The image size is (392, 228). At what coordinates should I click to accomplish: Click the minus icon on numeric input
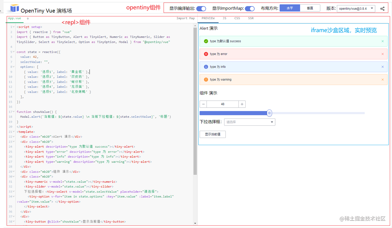(x=203, y=104)
